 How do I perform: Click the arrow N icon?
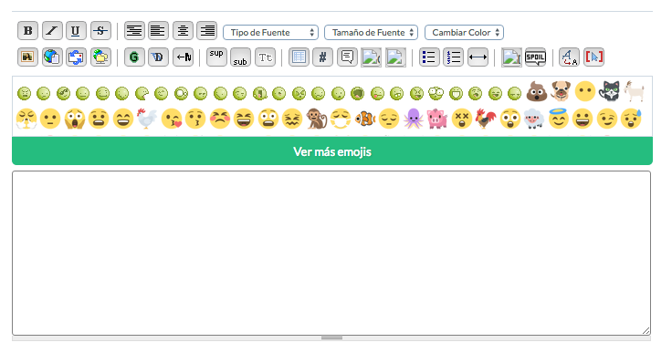coord(183,57)
